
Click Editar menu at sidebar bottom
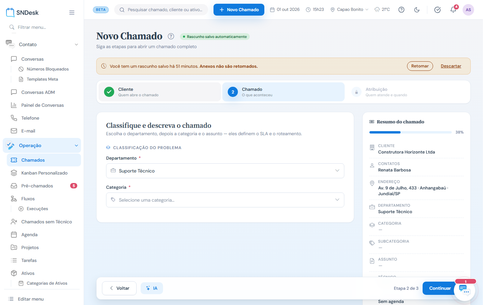pos(30,299)
